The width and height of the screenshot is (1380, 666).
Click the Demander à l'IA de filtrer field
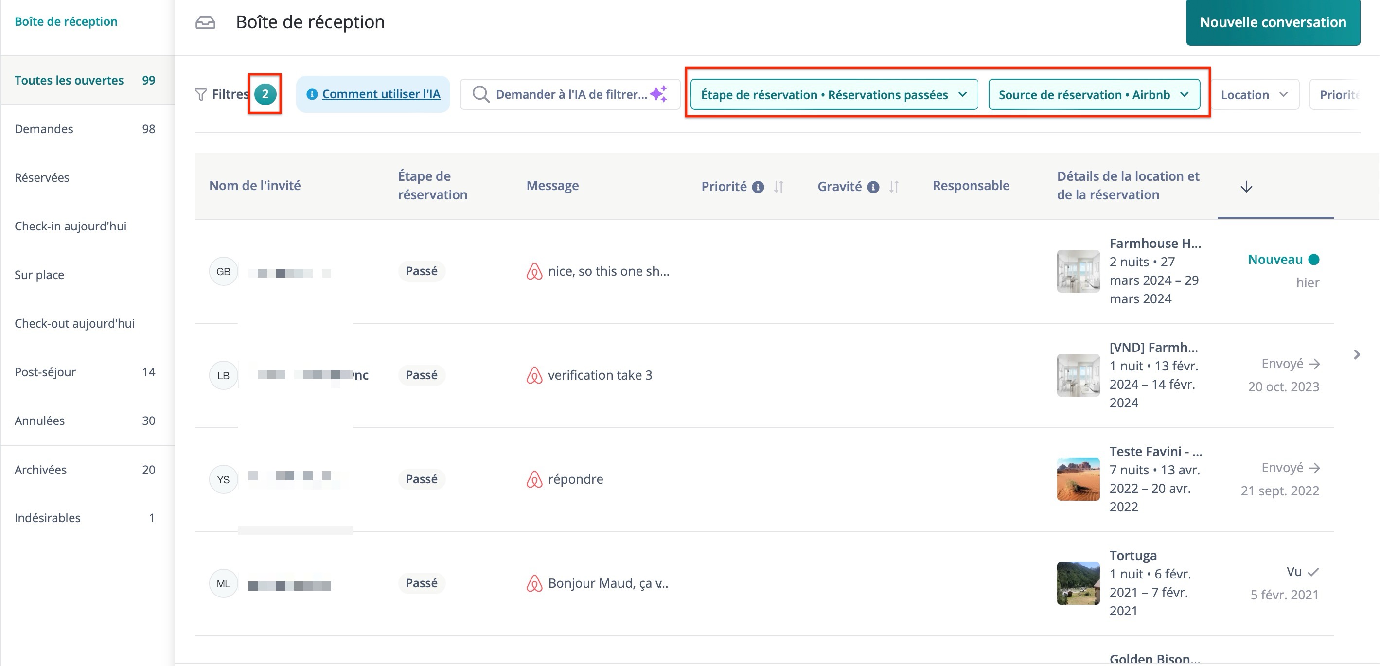point(570,95)
